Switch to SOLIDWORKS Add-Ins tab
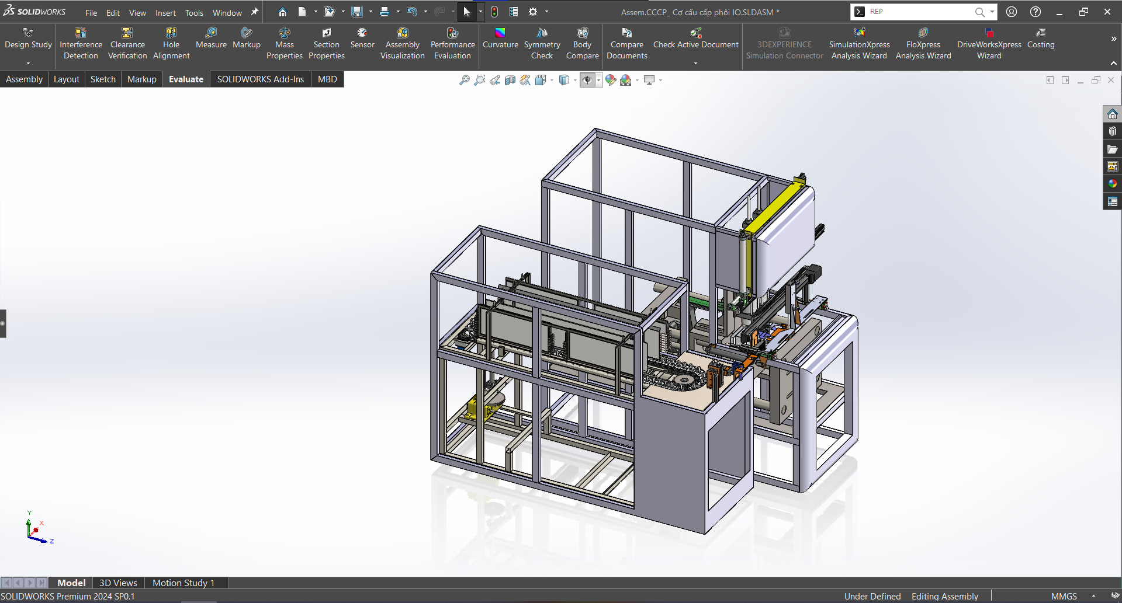The width and height of the screenshot is (1122, 603). [260, 79]
